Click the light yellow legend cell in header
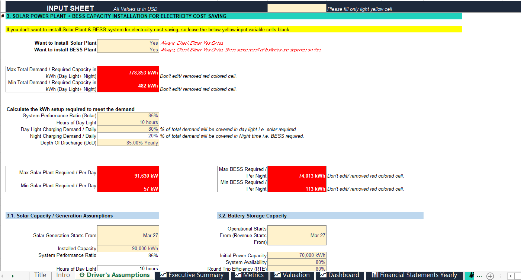 tap(297, 8)
